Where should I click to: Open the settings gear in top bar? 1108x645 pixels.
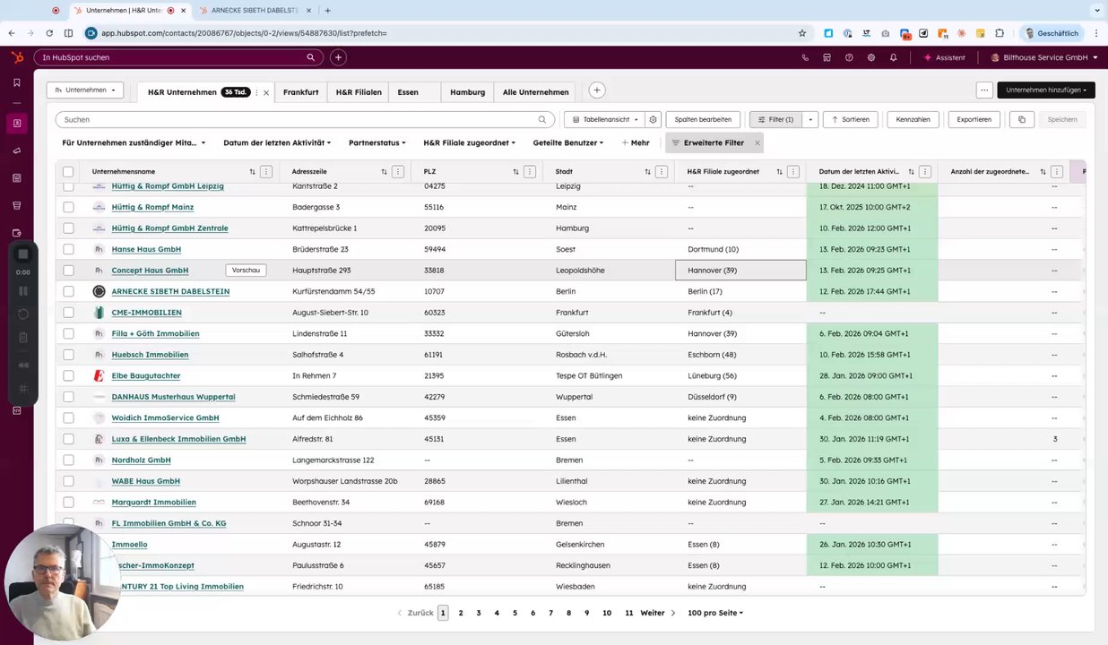pos(871,57)
